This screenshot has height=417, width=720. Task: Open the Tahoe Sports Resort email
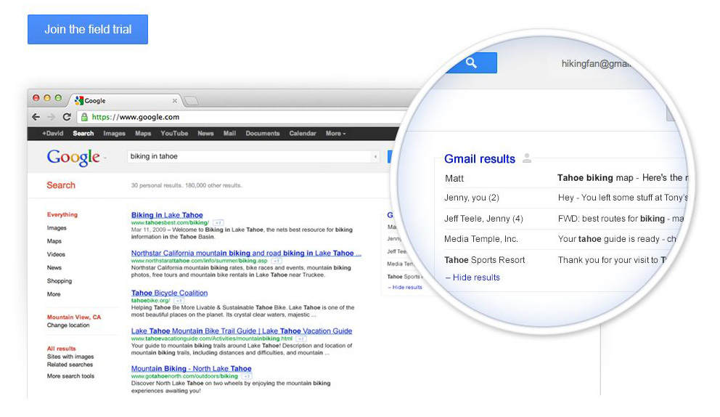tap(555, 260)
